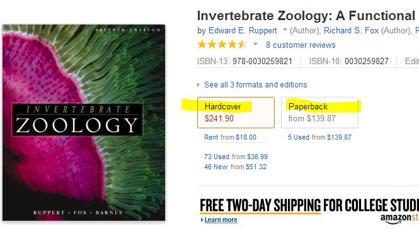Open the Edward E. Ruppert author link
This screenshot has width=419, height=239.
click(243, 31)
